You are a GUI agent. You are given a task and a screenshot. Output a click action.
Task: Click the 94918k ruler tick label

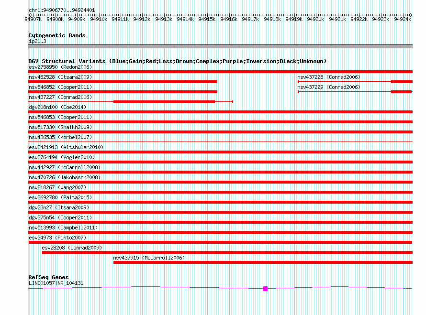point(272,19)
